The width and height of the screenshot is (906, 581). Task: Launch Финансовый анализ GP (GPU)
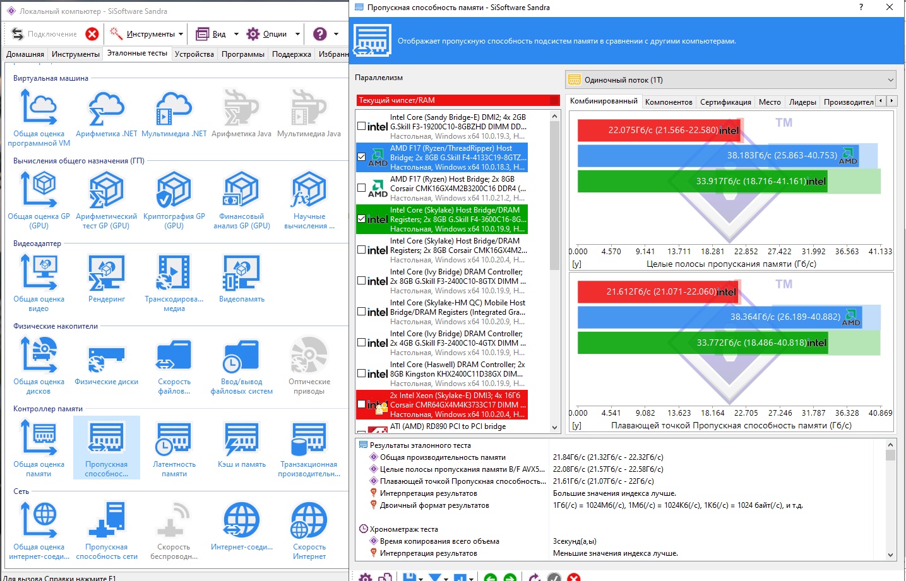pyautogui.click(x=241, y=201)
